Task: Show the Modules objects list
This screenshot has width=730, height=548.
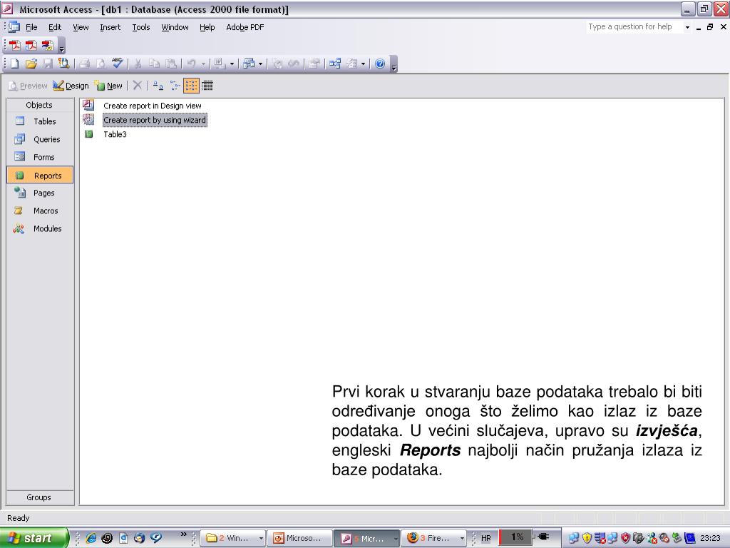Action: 40,228
